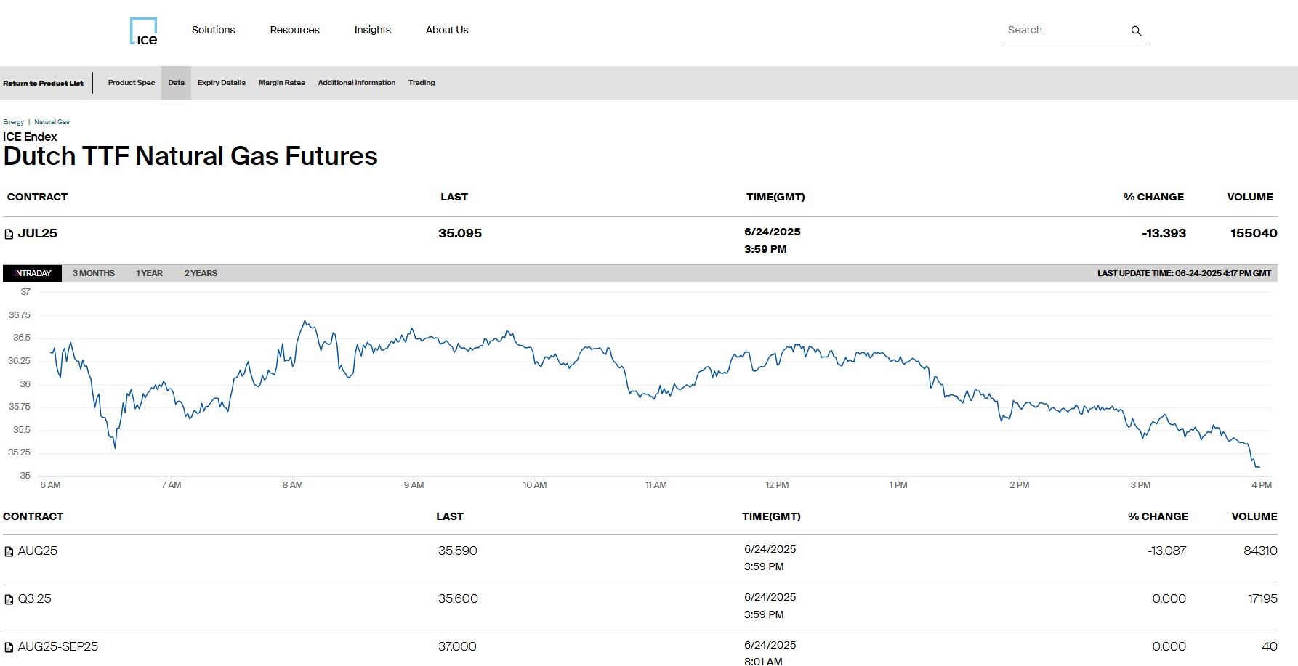Image resolution: width=1298 pixels, height=666 pixels.
Task: Open the JUL25 contract chart icon
Action: tap(9, 234)
